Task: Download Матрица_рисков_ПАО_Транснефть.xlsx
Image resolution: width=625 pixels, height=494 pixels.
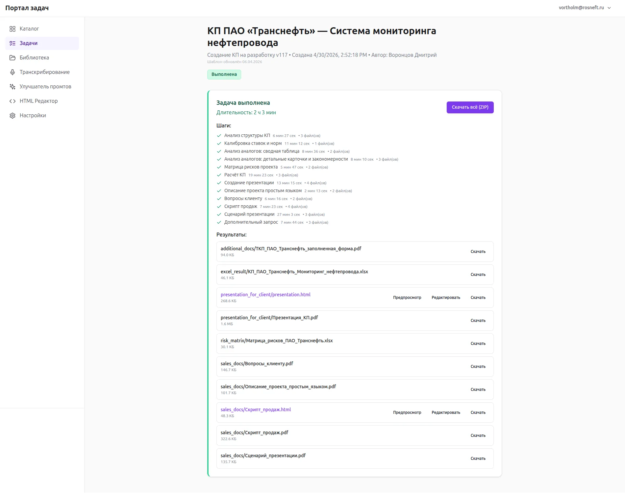Action: 478,344
